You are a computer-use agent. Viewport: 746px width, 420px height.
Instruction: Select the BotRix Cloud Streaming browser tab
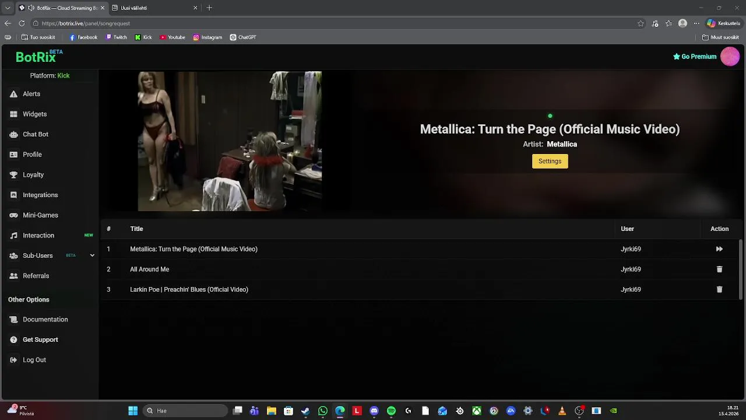click(62, 8)
